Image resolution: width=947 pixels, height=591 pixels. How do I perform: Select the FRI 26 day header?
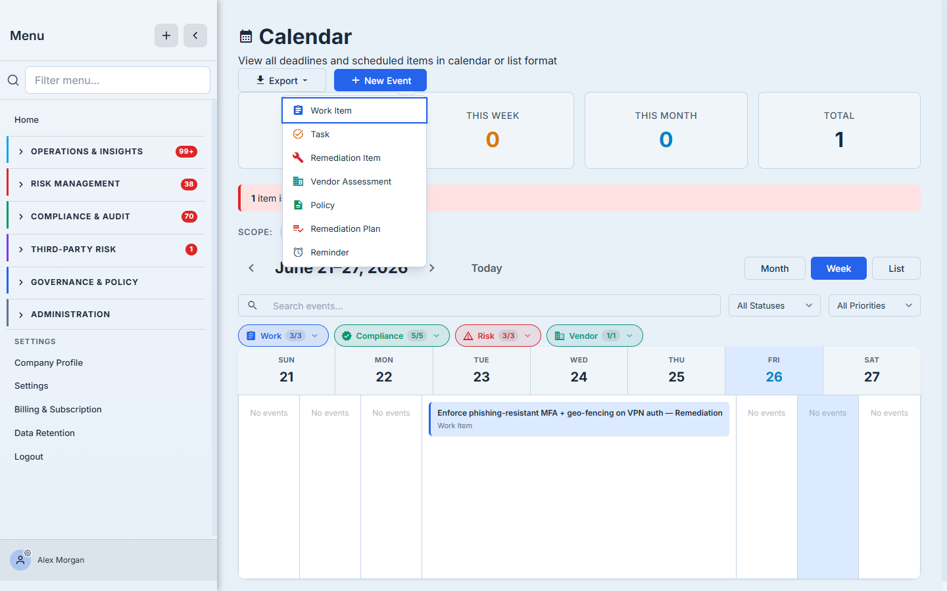click(774, 371)
